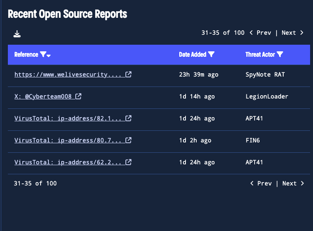Screen dimensions: 313x231
Task: Open external icon for ip-address/80.7 row
Action: (128, 140)
